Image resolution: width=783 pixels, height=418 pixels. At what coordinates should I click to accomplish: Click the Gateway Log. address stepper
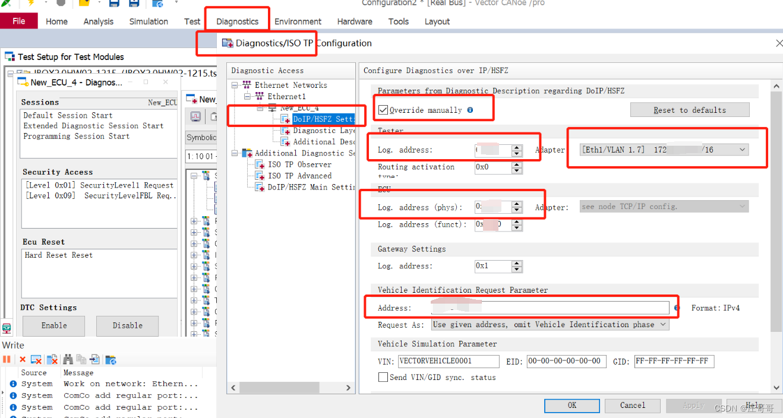tap(517, 266)
